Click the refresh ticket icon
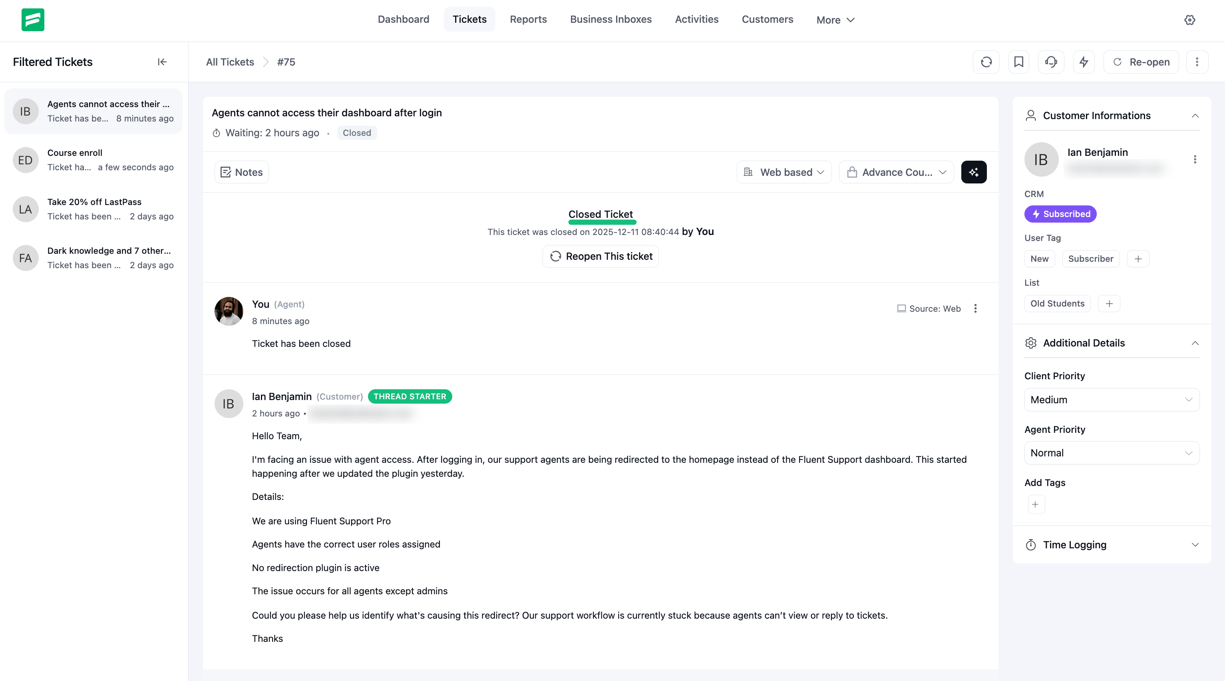Image resolution: width=1225 pixels, height=681 pixels. point(986,62)
